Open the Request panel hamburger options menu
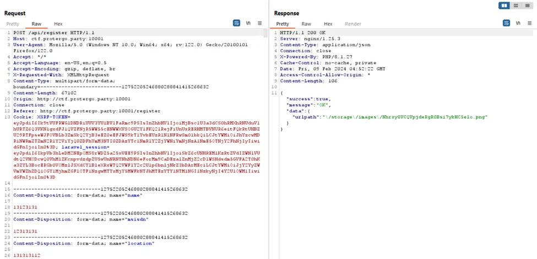Viewport: 537px width, 259px height. point(260,23)
